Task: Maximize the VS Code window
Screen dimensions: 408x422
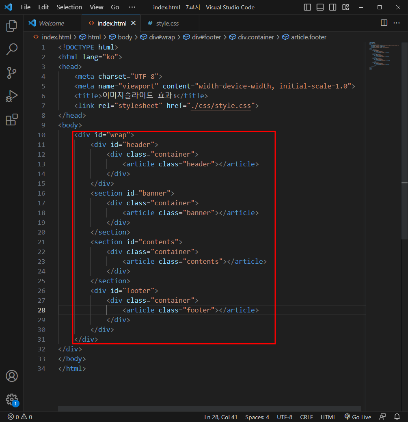Action: [380, 7]
